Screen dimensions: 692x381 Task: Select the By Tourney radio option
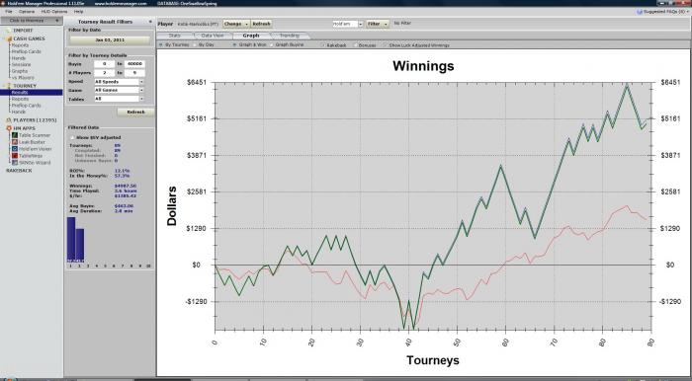[x=161, y=45]
